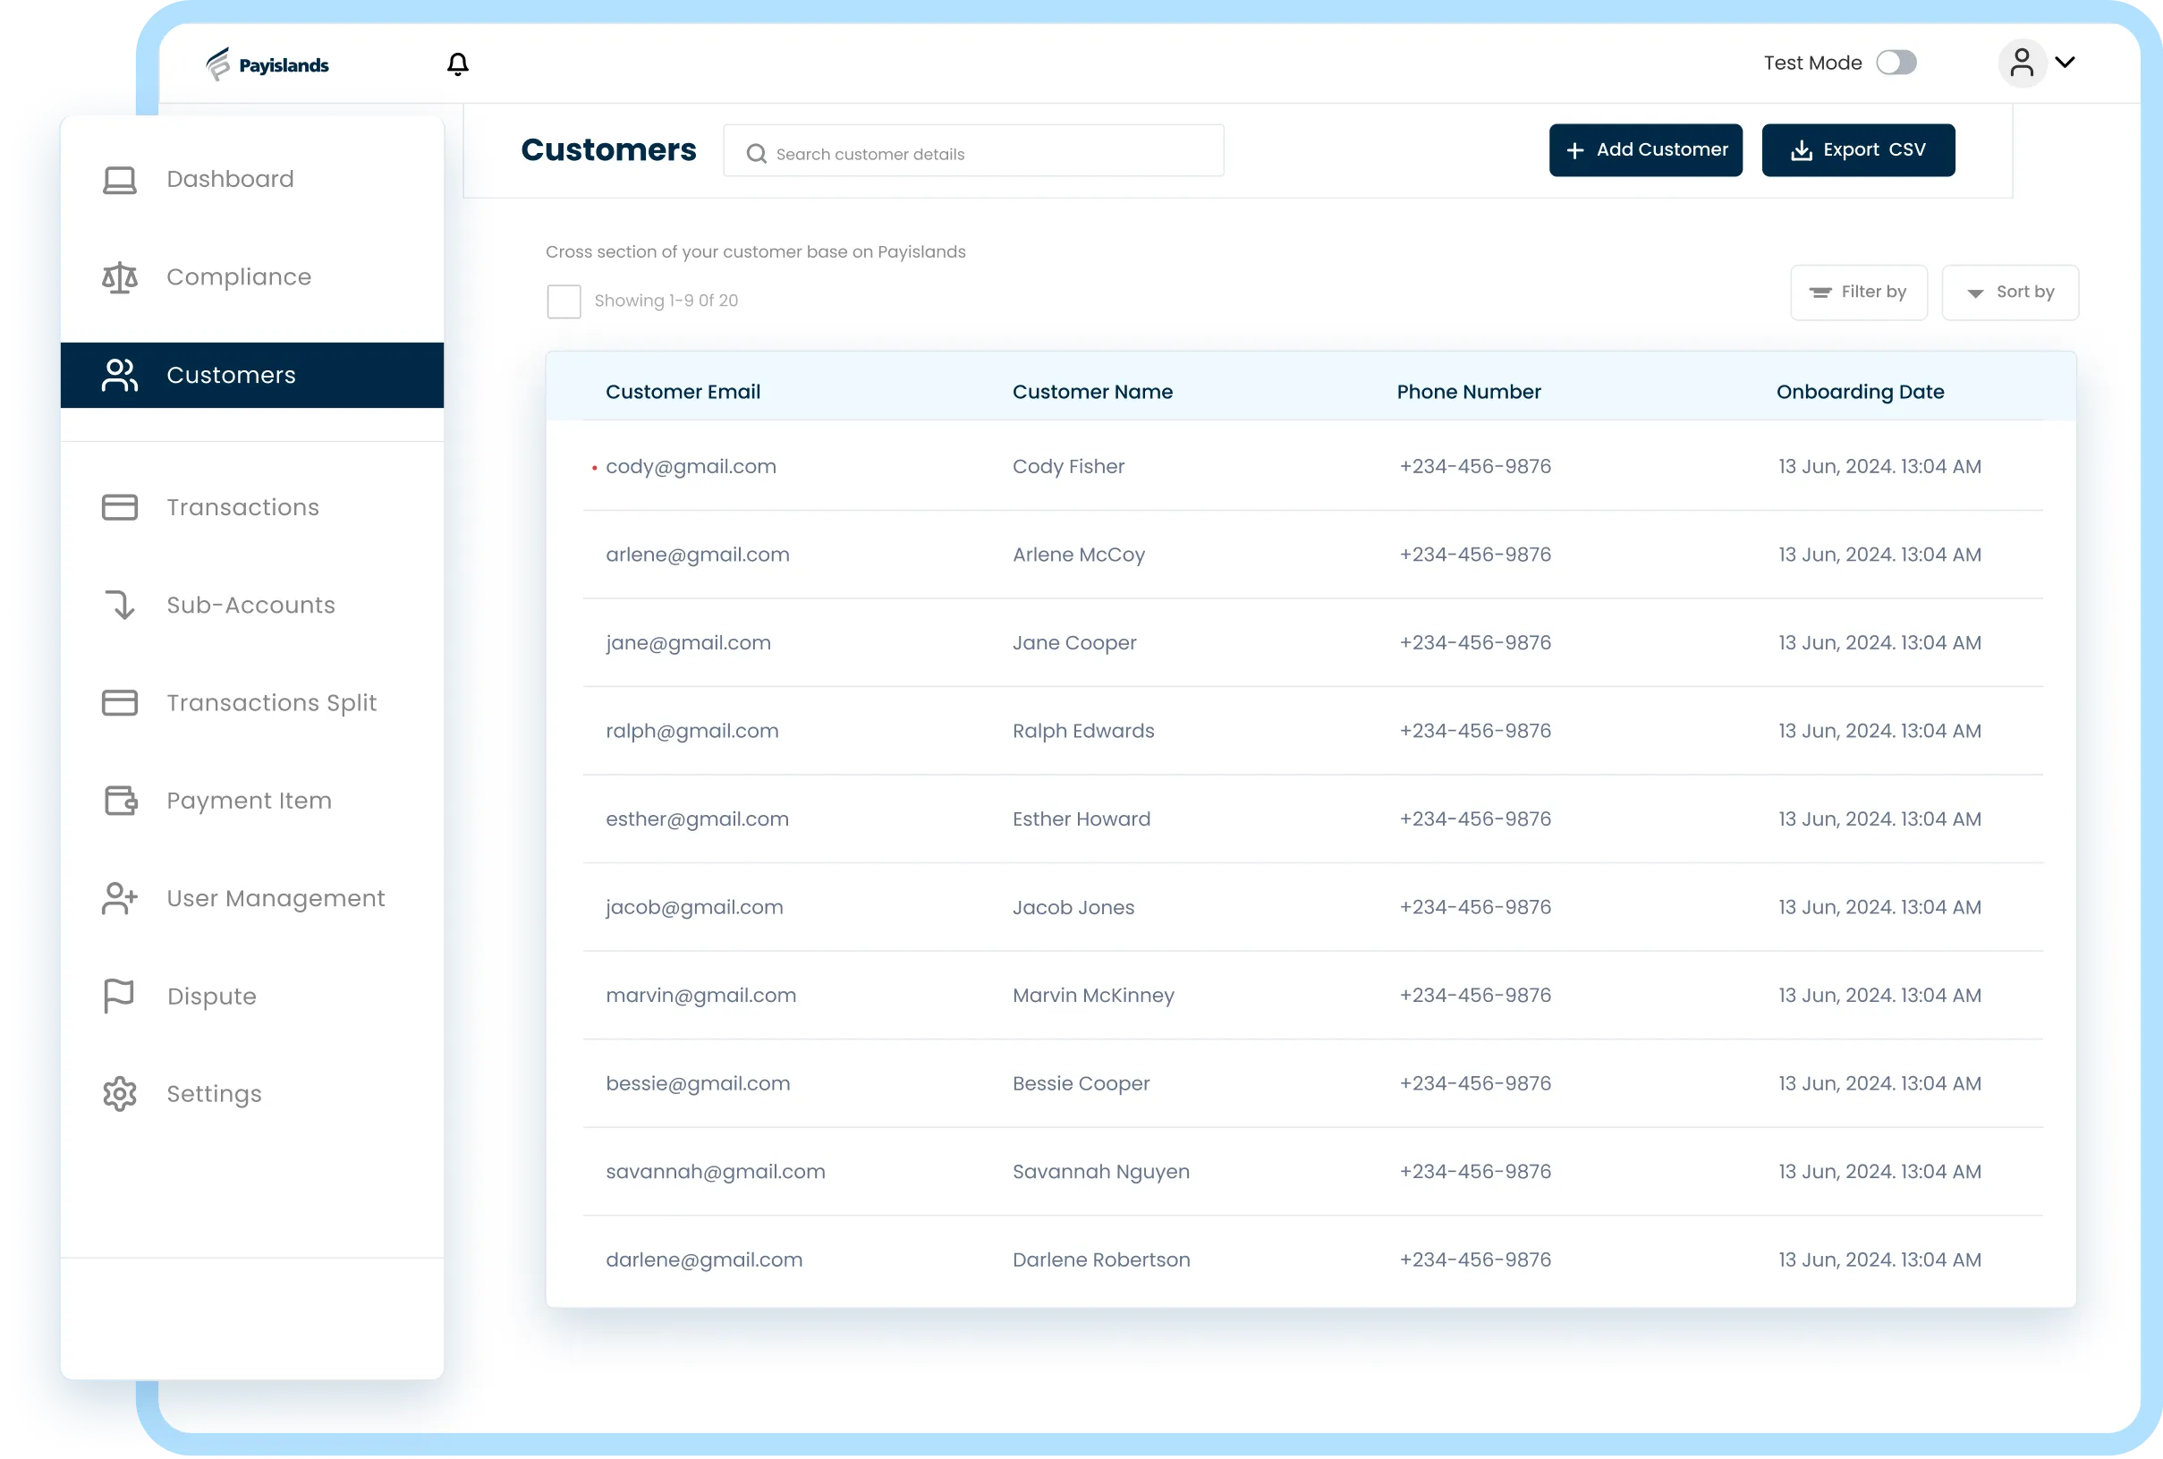2163x1459 pixels.
Task: Click the Settings gear icon
Action: (x=119, y=1093)
